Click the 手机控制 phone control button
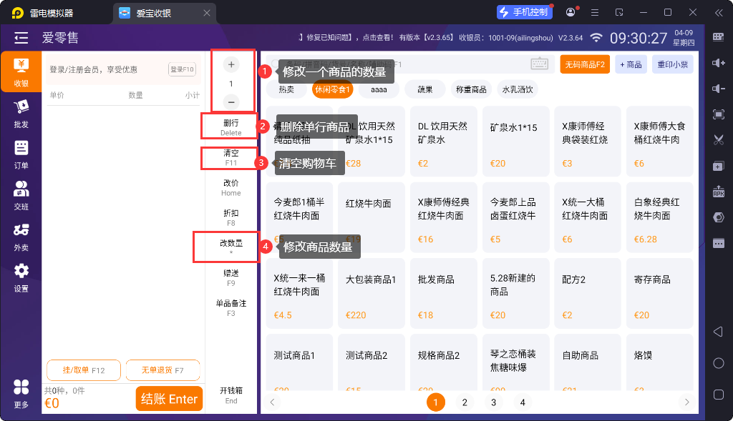Viewport: 733px width, 421px height. pos(525,12)
